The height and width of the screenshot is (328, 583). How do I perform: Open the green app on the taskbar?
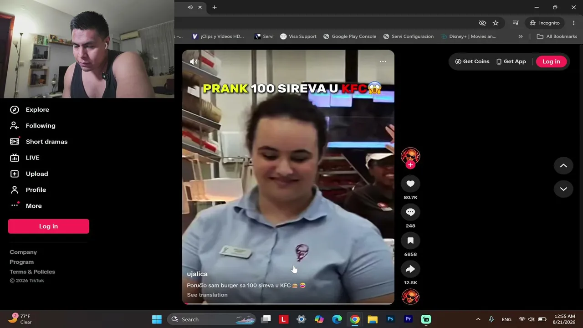[426, 319]
